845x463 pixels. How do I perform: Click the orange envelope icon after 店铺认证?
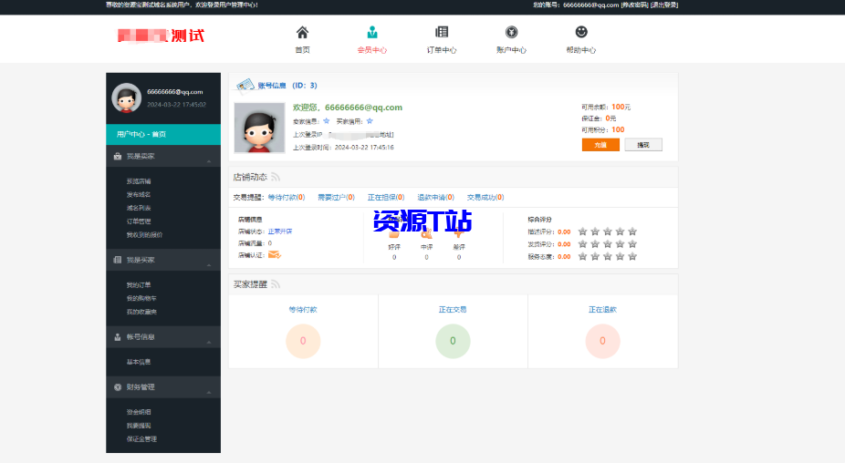point(275,254)
